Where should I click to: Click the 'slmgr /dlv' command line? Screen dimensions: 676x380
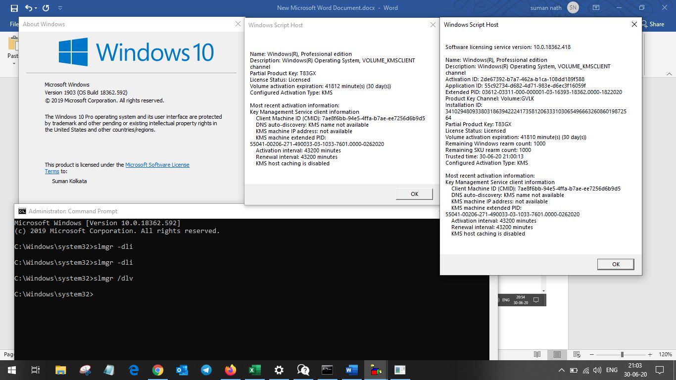[74, 279]
